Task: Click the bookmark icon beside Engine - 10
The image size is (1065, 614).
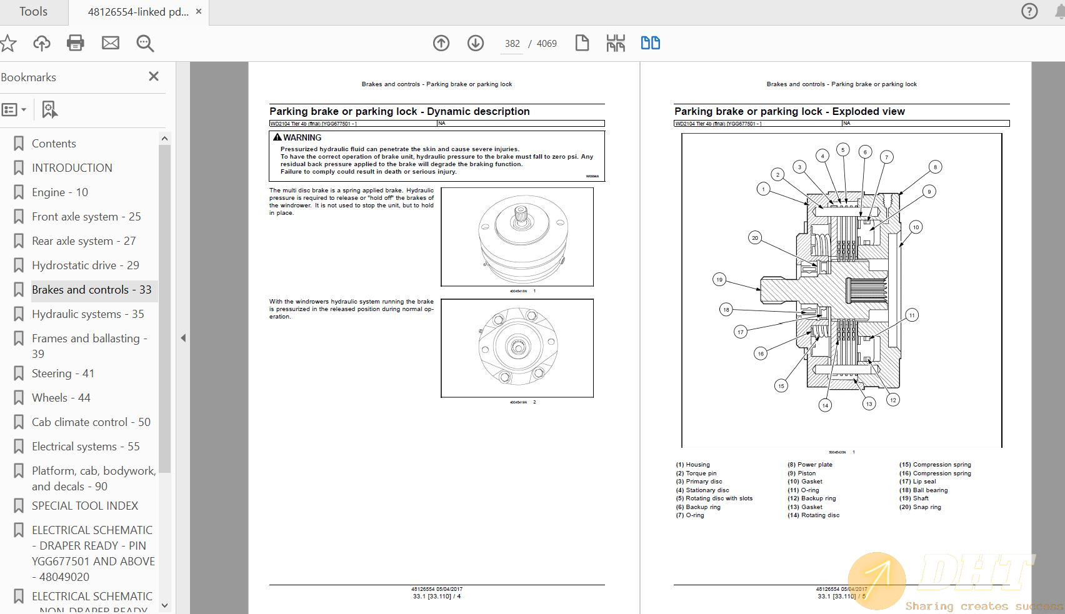Action: coord(19,192)
